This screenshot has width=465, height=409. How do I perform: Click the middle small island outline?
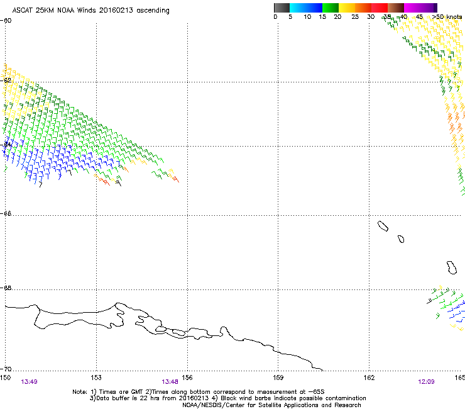[x=401, y=239]
